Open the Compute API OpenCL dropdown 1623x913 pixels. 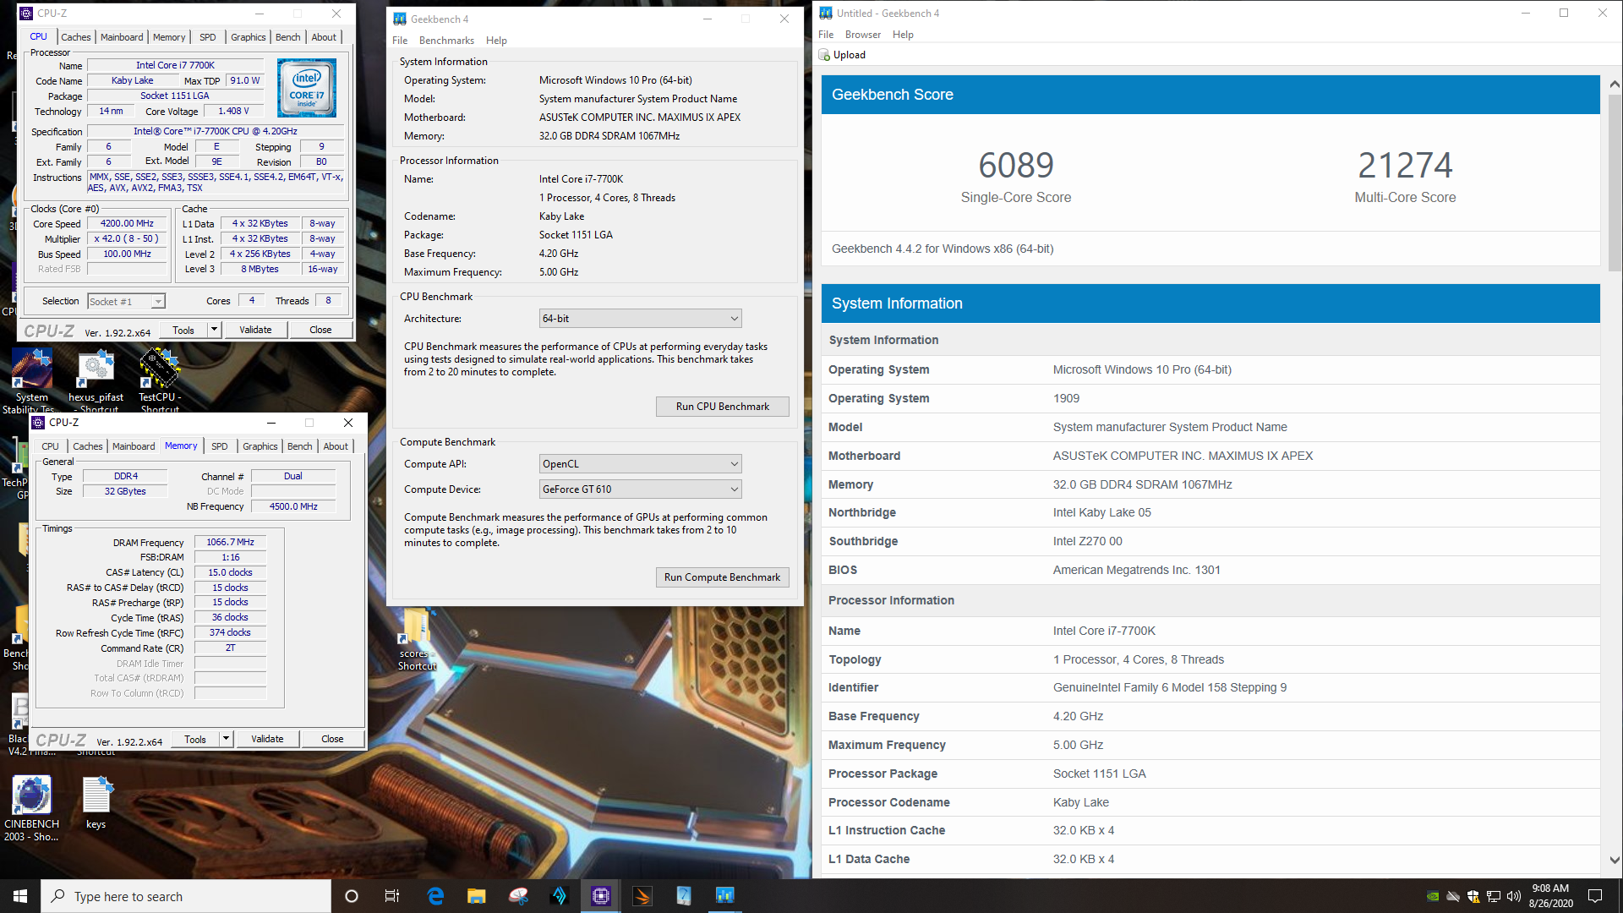coord(641,464)
